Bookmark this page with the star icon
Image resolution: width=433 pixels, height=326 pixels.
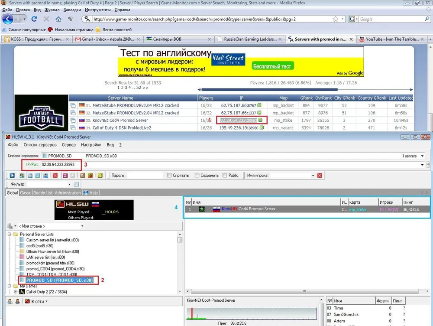tap(336, 19)
